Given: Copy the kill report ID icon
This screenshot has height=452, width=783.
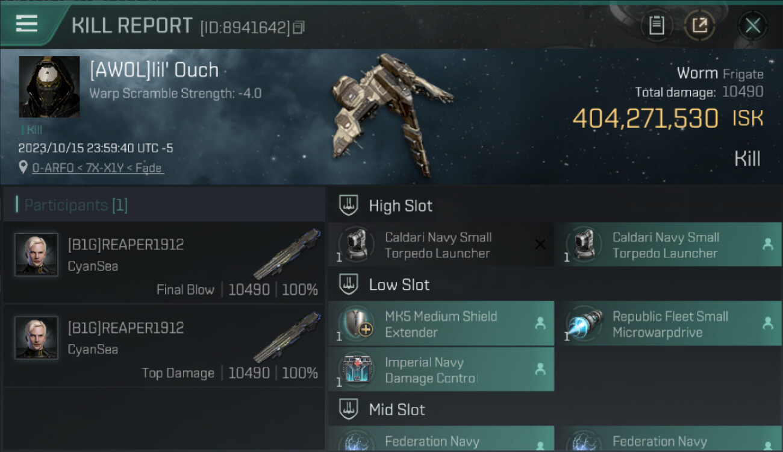Looking at the screenshot, I should pyautogui.click(x=298, y=27).
